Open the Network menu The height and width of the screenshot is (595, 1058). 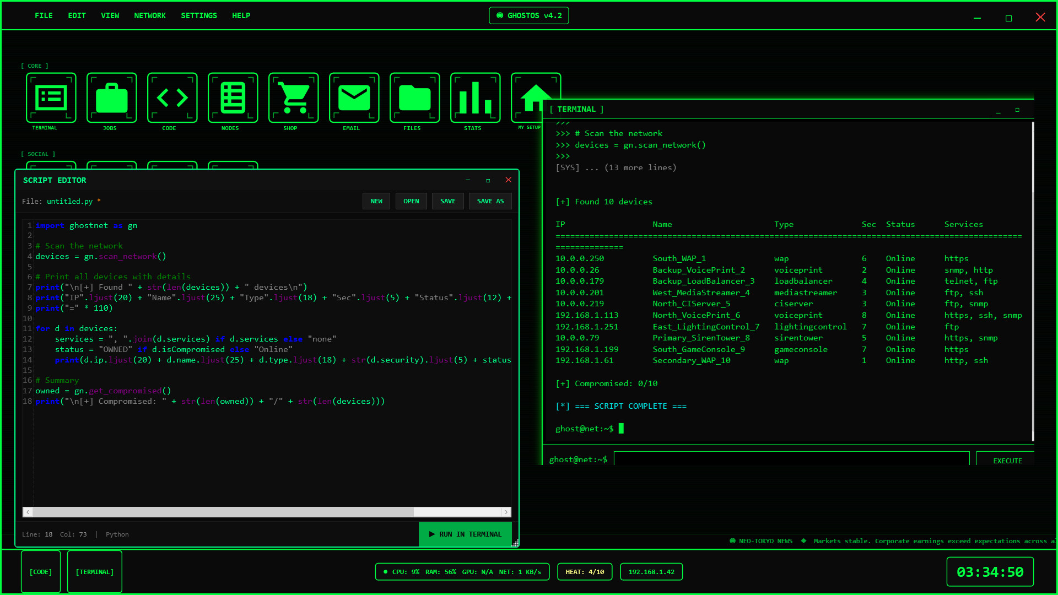(149, 15)
